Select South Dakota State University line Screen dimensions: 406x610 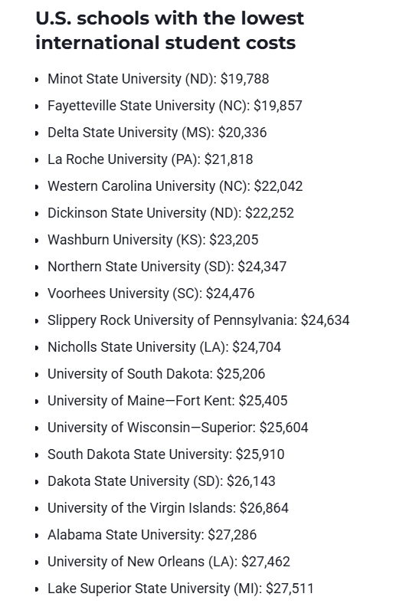pos(166,454)
